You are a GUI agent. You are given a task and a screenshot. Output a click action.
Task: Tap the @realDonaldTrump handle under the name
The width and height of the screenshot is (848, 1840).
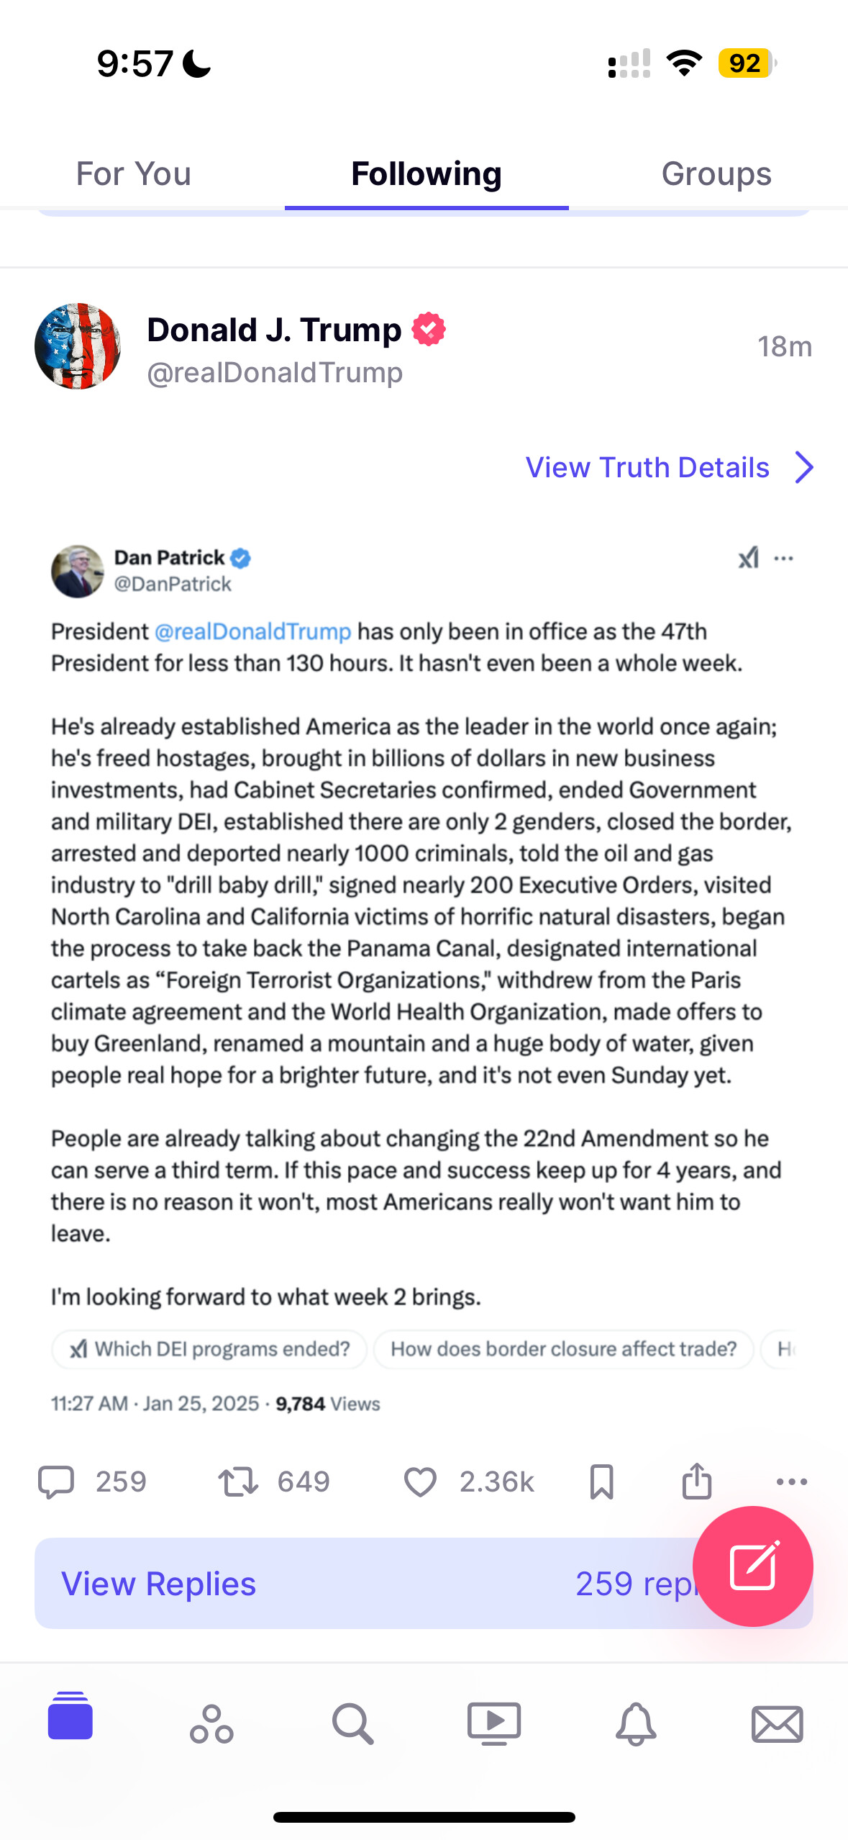pyautogui.click(x=275, y=373)
